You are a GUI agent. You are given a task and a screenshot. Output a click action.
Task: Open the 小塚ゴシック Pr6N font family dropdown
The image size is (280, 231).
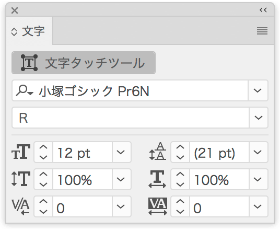click(x=258, y=90)
